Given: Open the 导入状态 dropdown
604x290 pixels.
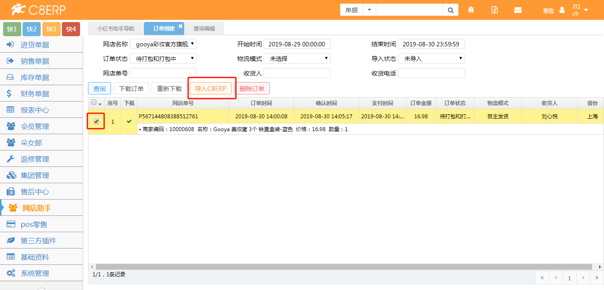Looking at the screenshot, I should point(432,59).
